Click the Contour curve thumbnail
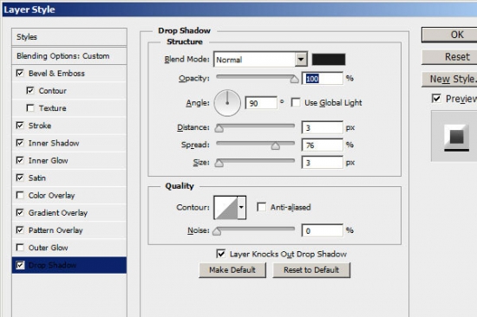477x317 pixels. (x=225, y=208)
